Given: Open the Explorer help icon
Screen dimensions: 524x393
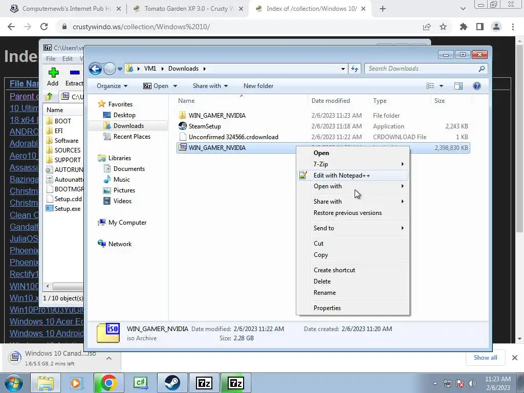Looking at the screenshot, I should click(476, 86).
